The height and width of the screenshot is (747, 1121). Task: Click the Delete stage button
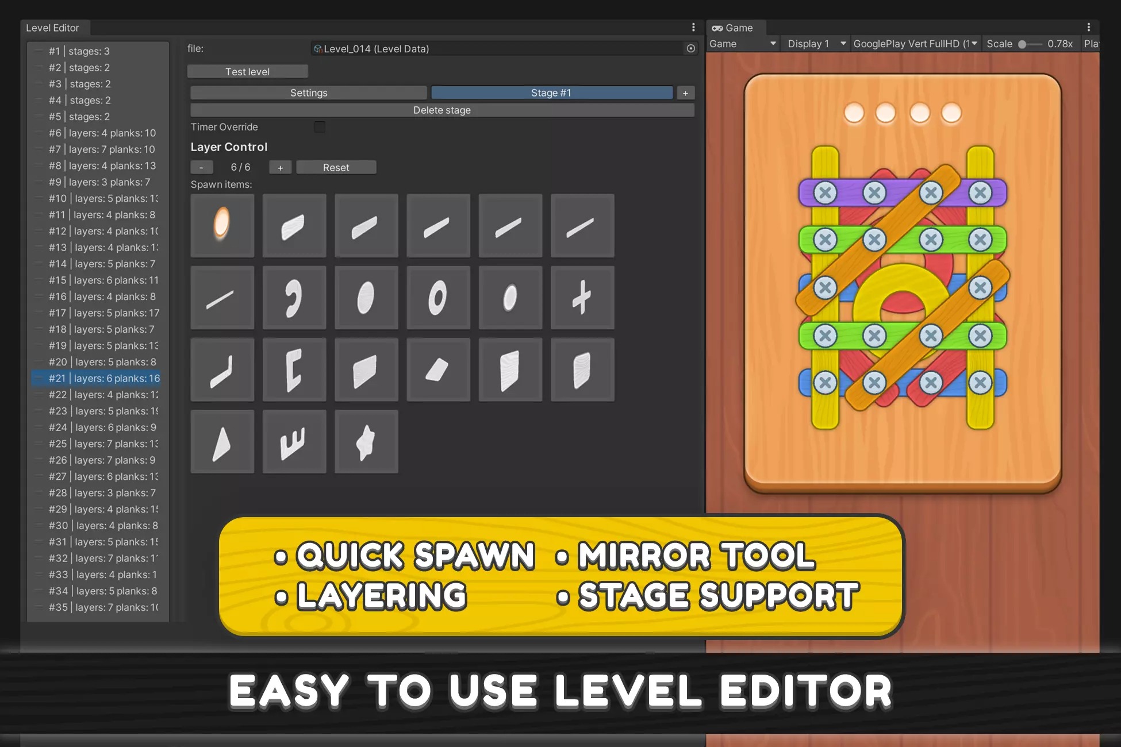click(x=442, y=110)
